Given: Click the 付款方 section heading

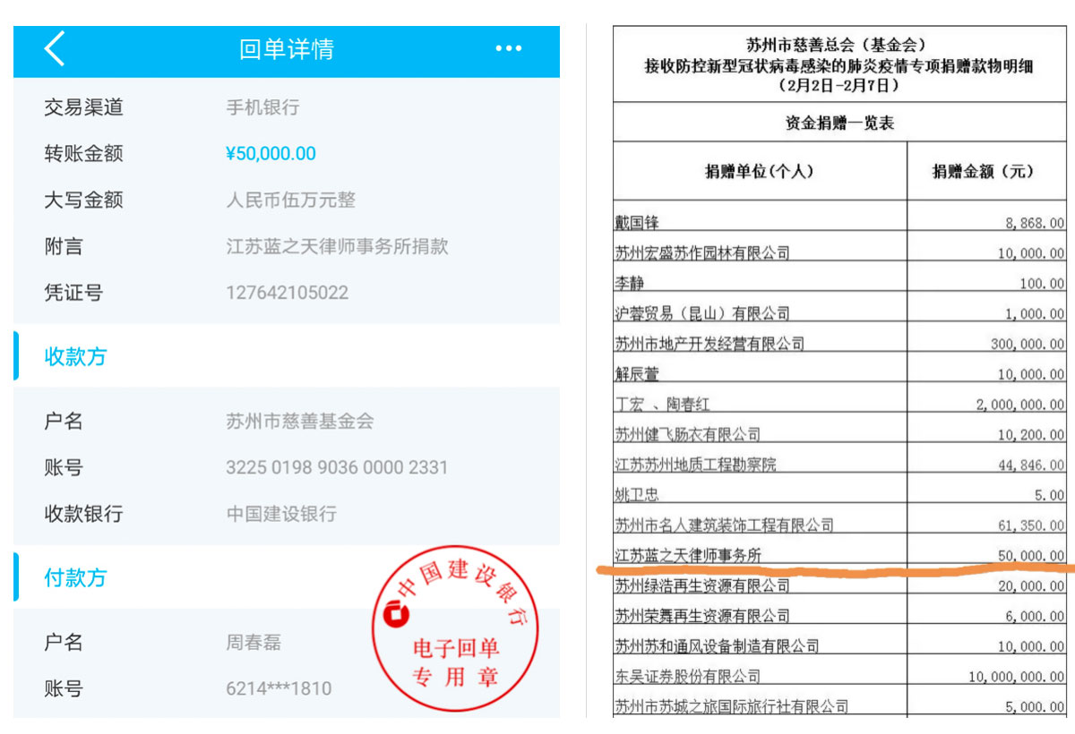Looking at the screenshot, I should [x=75, y=577].
